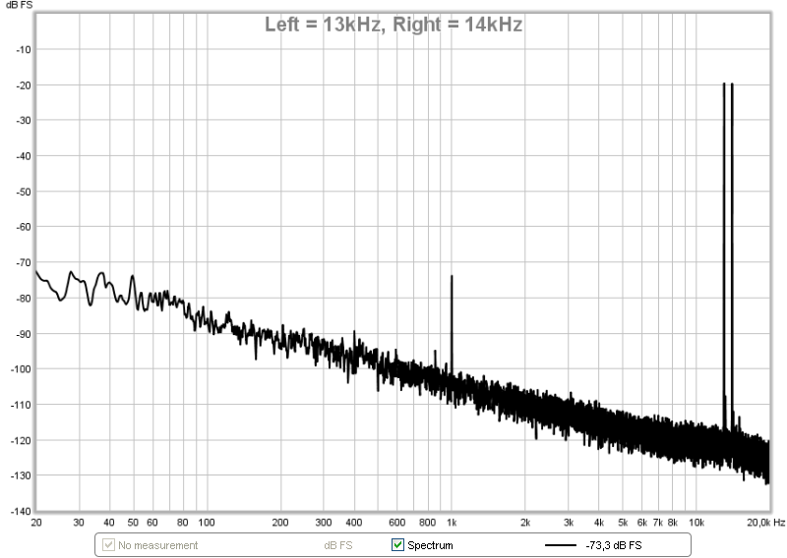Click the 20 Hz frequency axis label
Viewport: 787px width, 558px height.
(36, 523)
